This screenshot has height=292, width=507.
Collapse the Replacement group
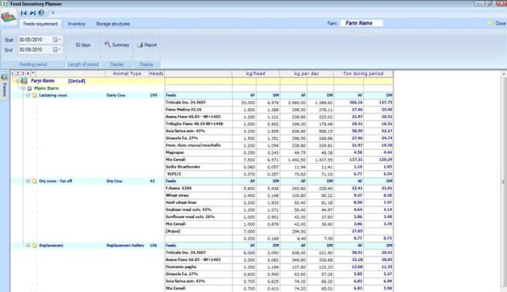tap(28, 246)
